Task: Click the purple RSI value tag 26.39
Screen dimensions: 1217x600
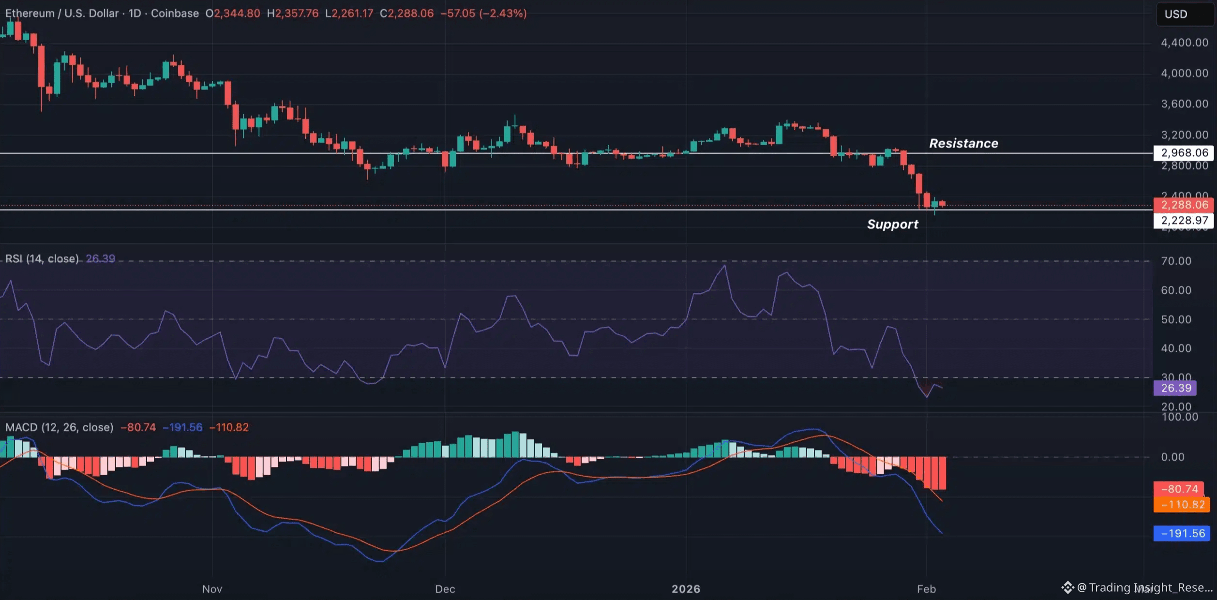Action: coord(1175,388)
